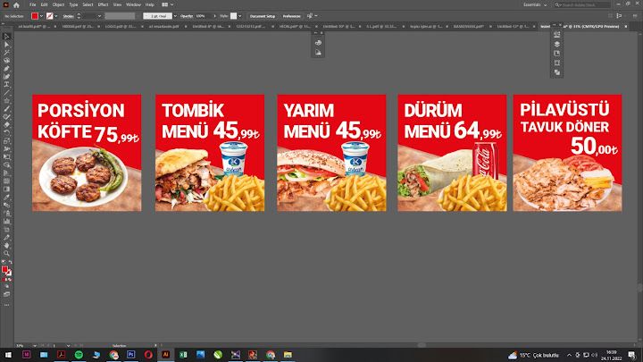Select the Gradient tool
Viewport: 643px width, 362px height.
[6, 189]
